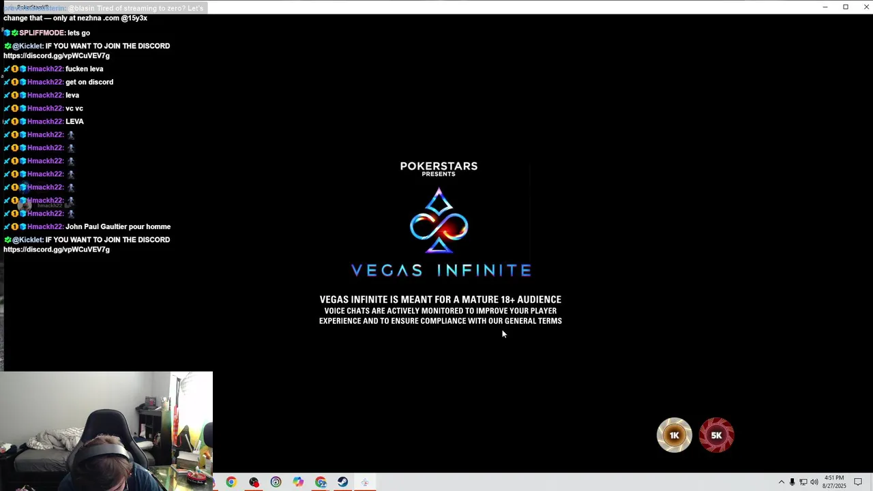The height and width of the screenshot is (491, 873).
Task: Open the Chrome icon next to Steam
Action: coord(321,482)
